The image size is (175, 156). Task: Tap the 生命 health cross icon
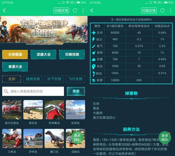(x=94, y=33)
